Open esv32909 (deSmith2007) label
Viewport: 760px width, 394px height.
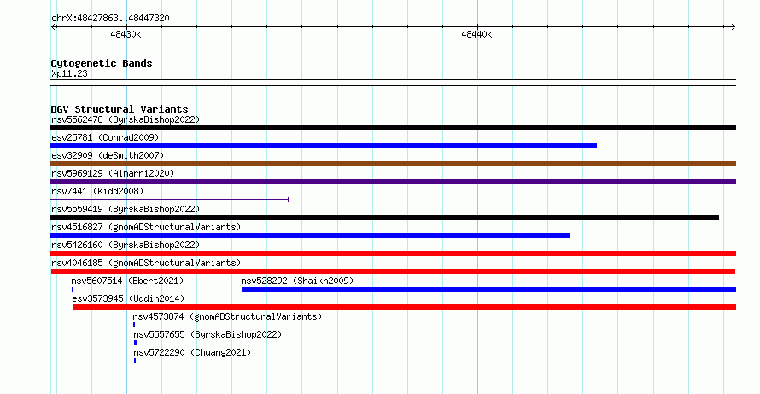click(108, 155)
